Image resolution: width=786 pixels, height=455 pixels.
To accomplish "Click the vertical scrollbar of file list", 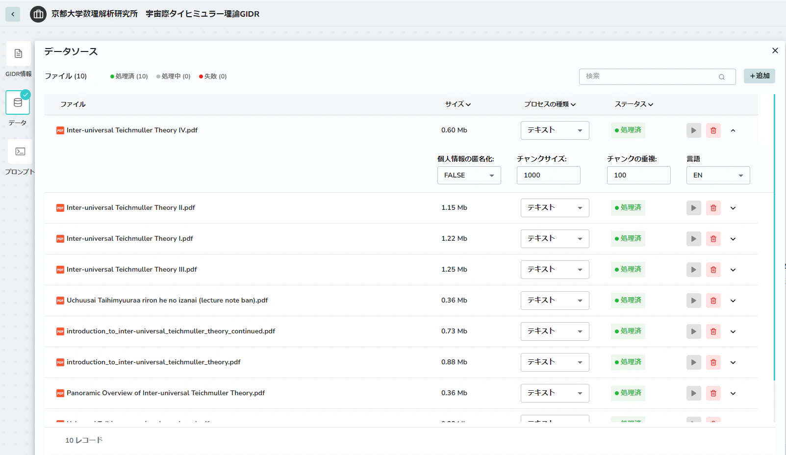I will 774,237.
